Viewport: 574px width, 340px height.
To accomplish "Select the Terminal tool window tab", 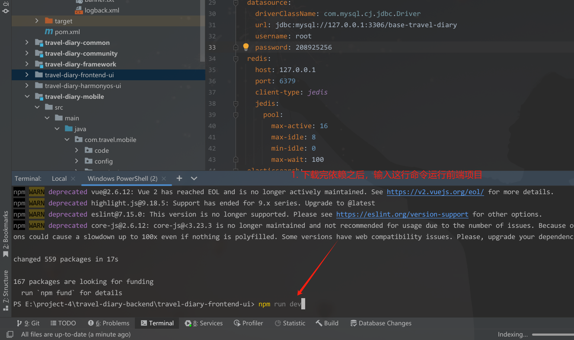I will pyautogui.click(x=157, y=323).
